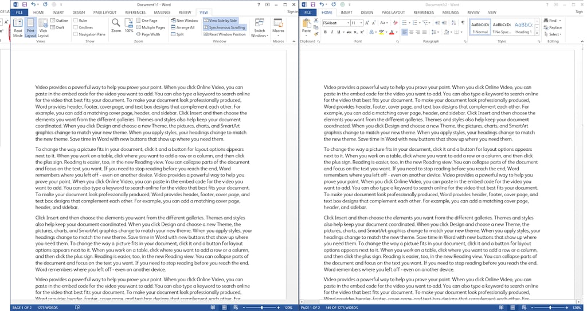Open the font size 11 dropdown

click(x=361, y=23)
